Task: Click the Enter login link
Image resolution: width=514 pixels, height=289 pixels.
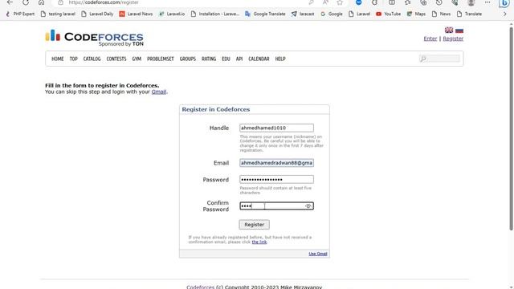Action: pos(430,39)
